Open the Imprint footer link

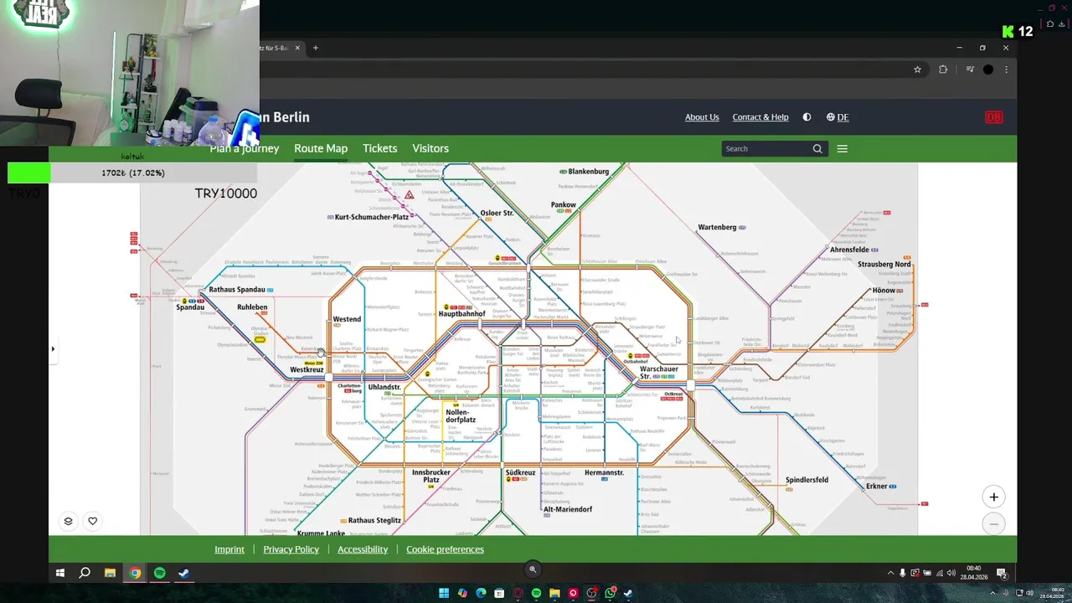pyautogui.click(x=229, y=549)
